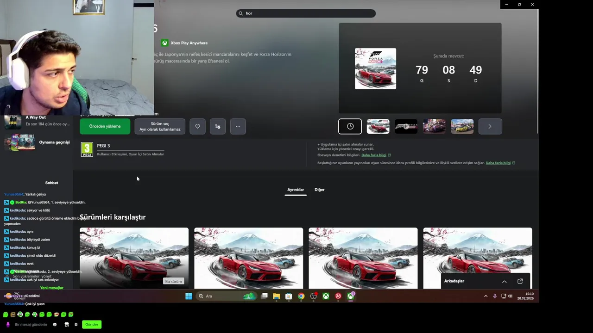The width and height of the screenshot is (593, 333).
Task: Click kedikodu message 'sekiyor ve kötü'
Action: coord(27,210)
